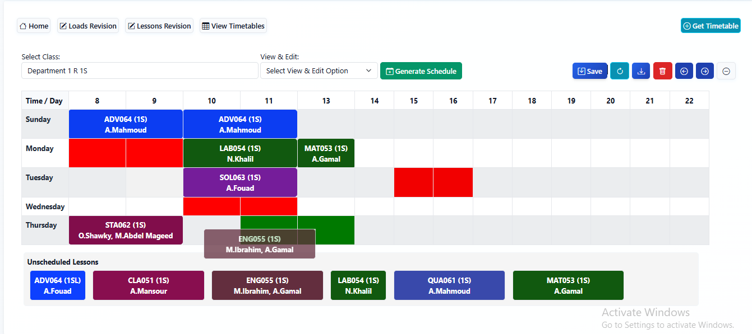752x334 pixels.
Task: Open the Select Class field
Action: [140, 71]
